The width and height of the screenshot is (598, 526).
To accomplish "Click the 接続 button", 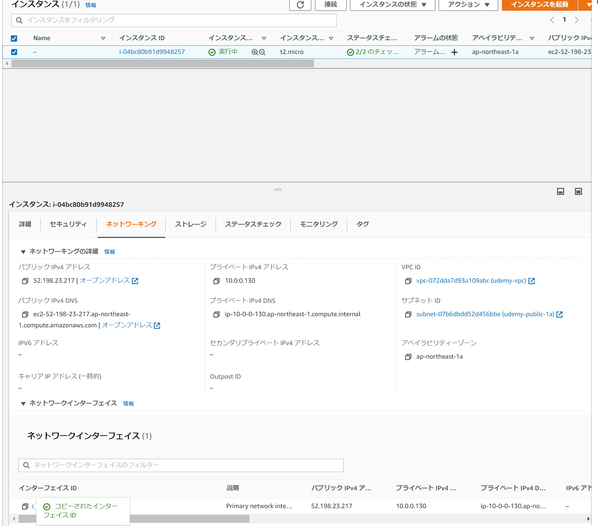I will 331,5.
